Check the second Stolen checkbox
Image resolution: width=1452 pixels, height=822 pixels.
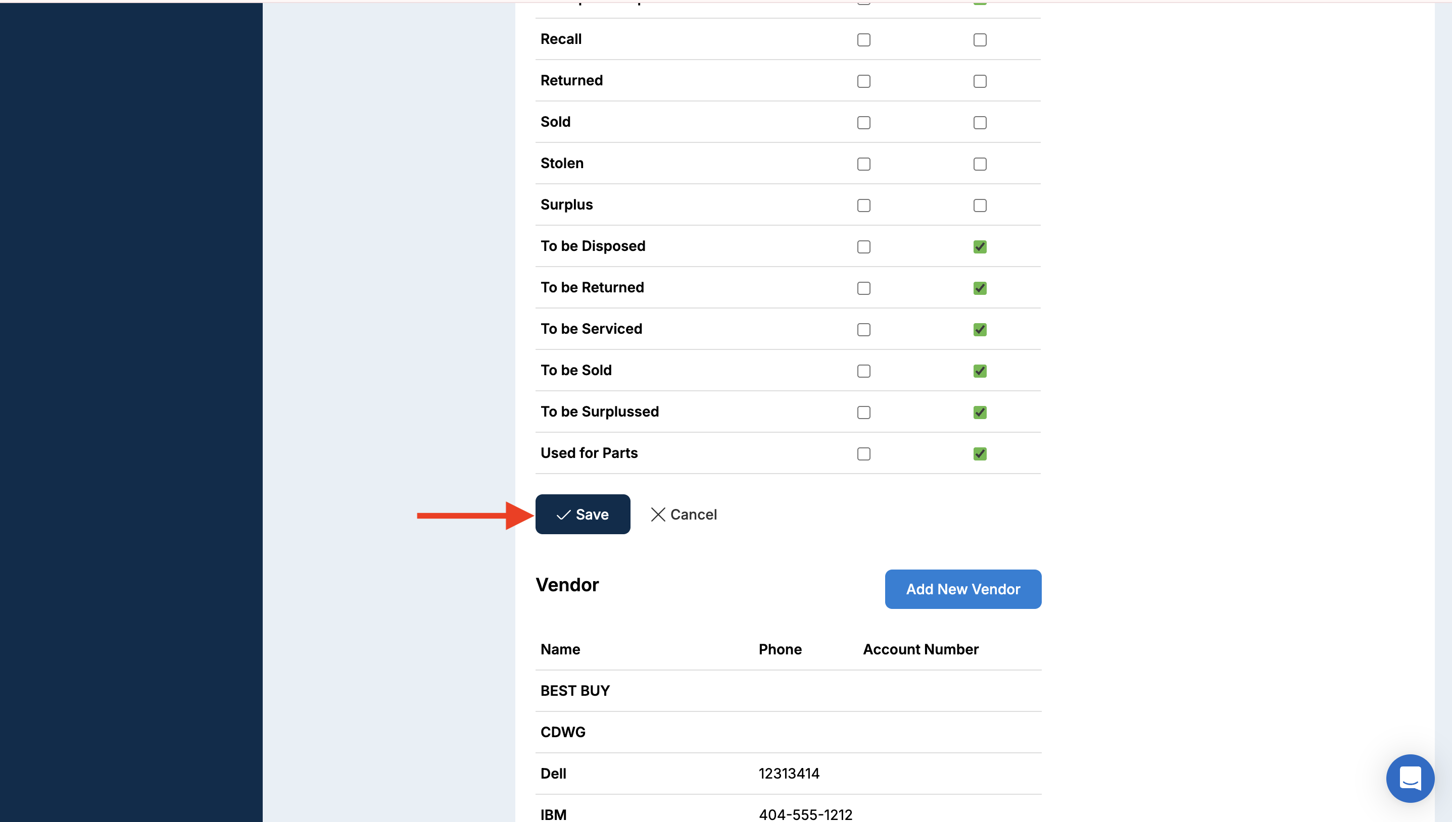tap(980, 164)
